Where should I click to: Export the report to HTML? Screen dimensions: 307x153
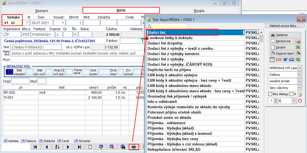point(292,60)
